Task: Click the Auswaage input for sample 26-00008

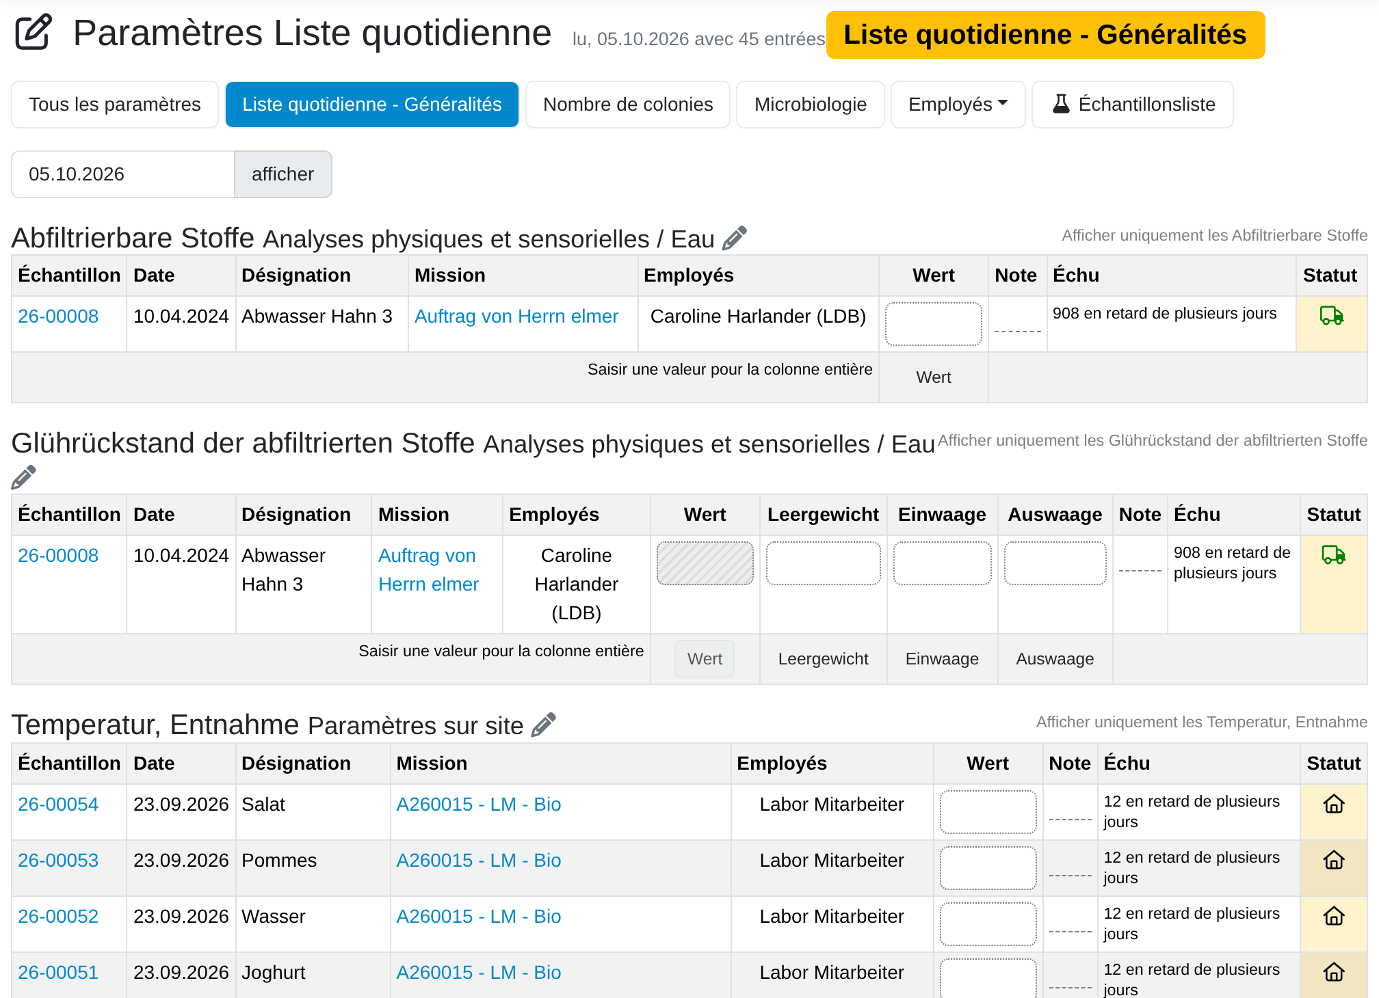Action: 1055,563
